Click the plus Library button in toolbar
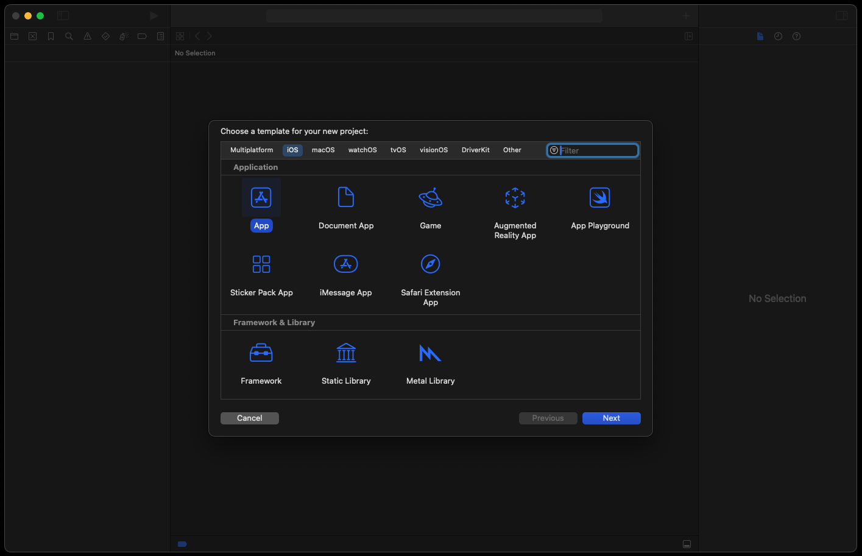 click(x=686, y=16)
